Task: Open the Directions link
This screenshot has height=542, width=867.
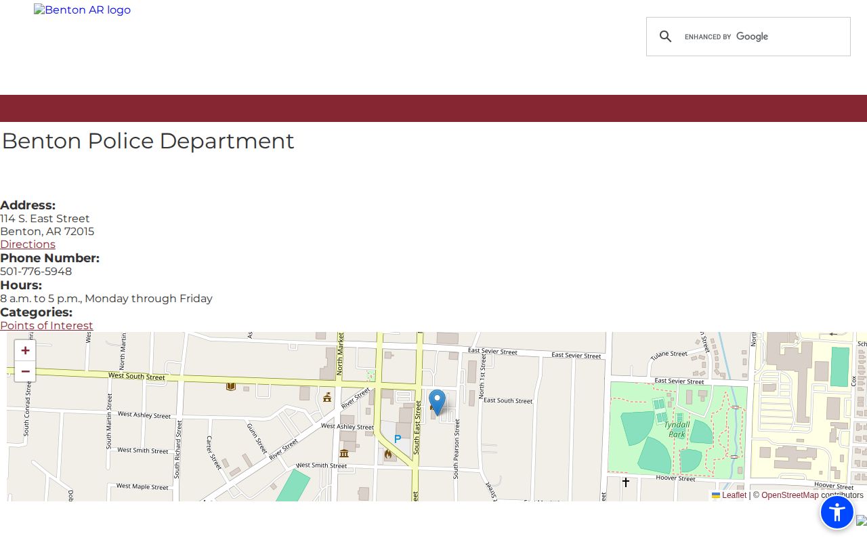Action: tap(28, 245)
